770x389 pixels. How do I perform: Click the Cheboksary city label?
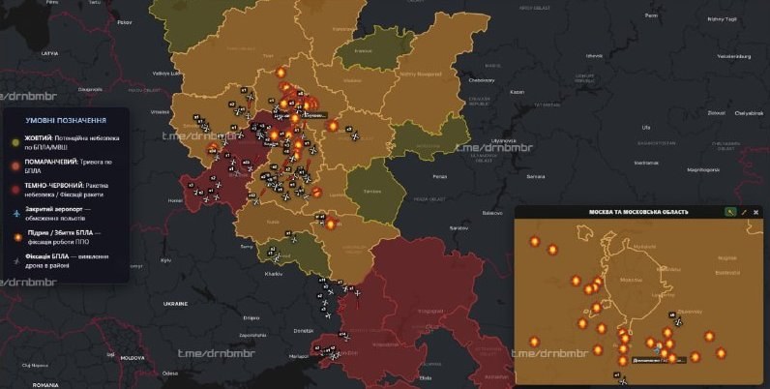(x=482, y=80)
